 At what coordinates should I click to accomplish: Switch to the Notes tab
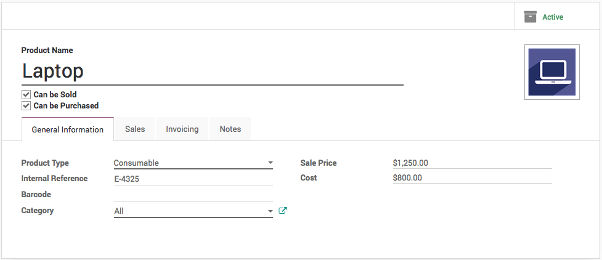click(230, 129)
